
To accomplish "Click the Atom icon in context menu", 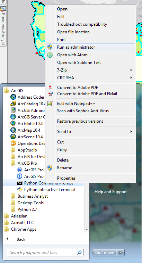I will click(x=50, y=55).
